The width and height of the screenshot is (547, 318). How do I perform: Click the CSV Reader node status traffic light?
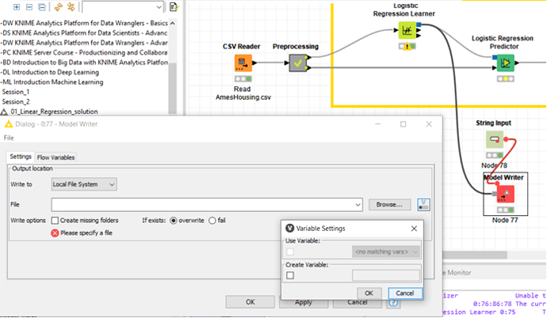(x=243, y=79)
